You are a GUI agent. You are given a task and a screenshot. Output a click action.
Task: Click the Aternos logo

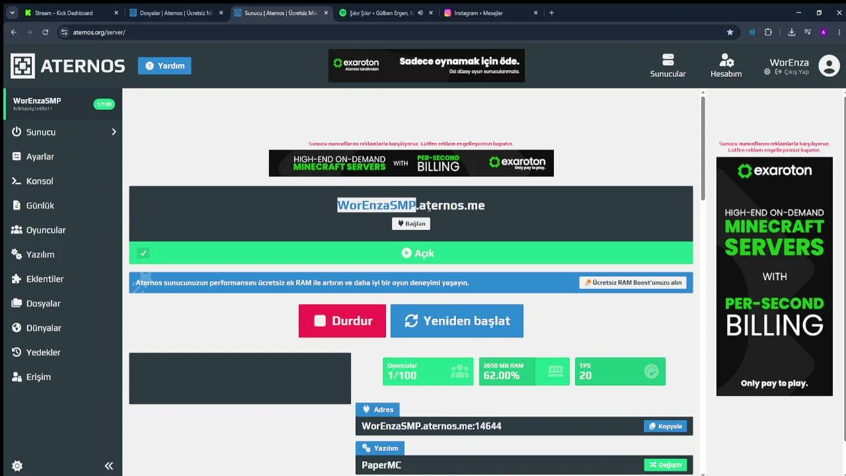[67, 65]
